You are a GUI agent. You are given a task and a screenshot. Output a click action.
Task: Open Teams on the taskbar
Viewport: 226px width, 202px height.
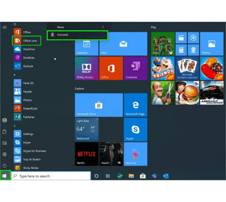point(154,176)
